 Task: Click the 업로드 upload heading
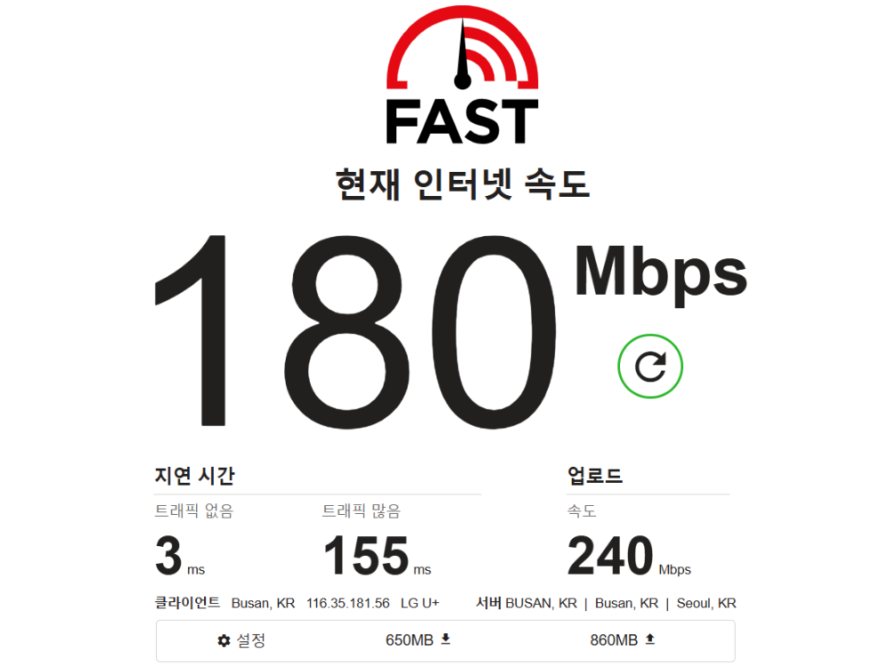click(595, 475)
